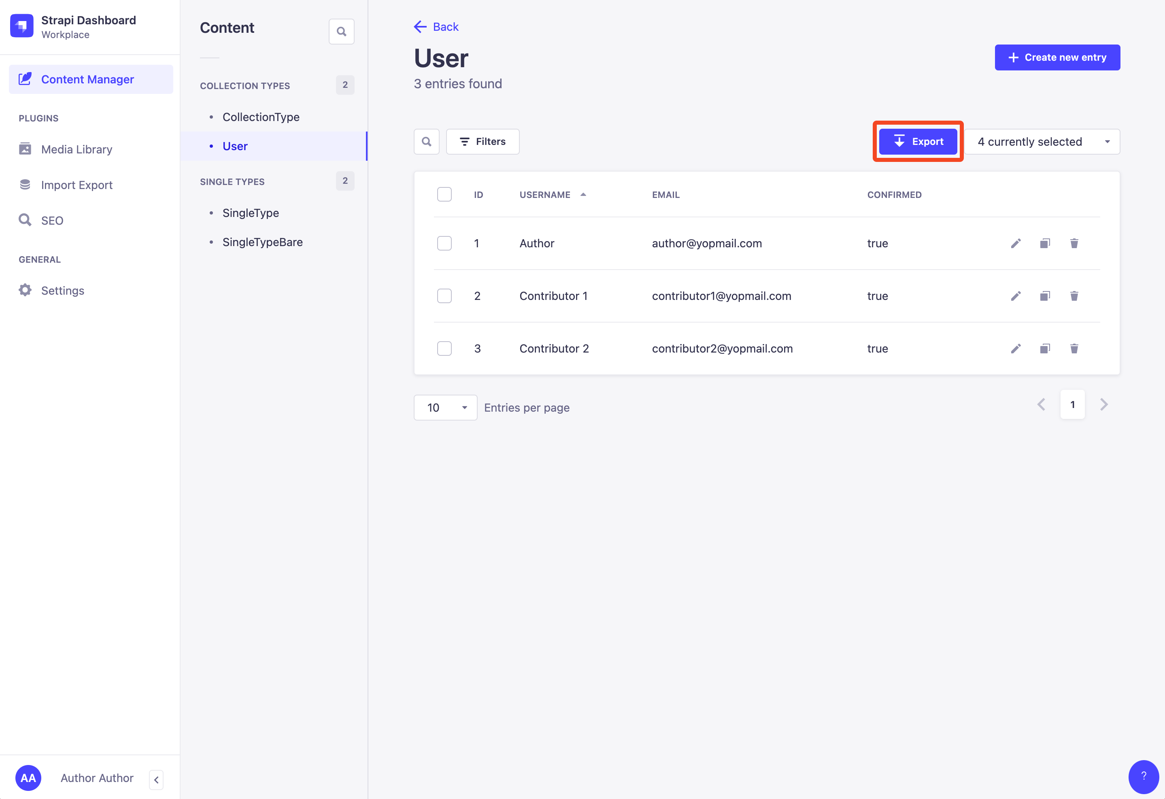Sort by the Username column

(x=545, y=194)
